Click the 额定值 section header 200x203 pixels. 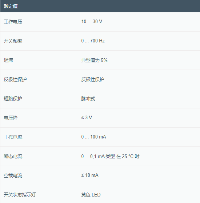pyautogui.click(x=11, y=6)
